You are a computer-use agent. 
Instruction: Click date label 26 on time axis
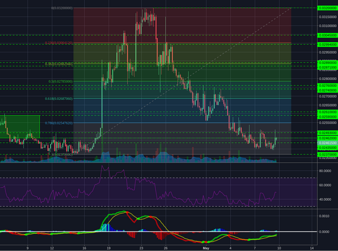165,248
